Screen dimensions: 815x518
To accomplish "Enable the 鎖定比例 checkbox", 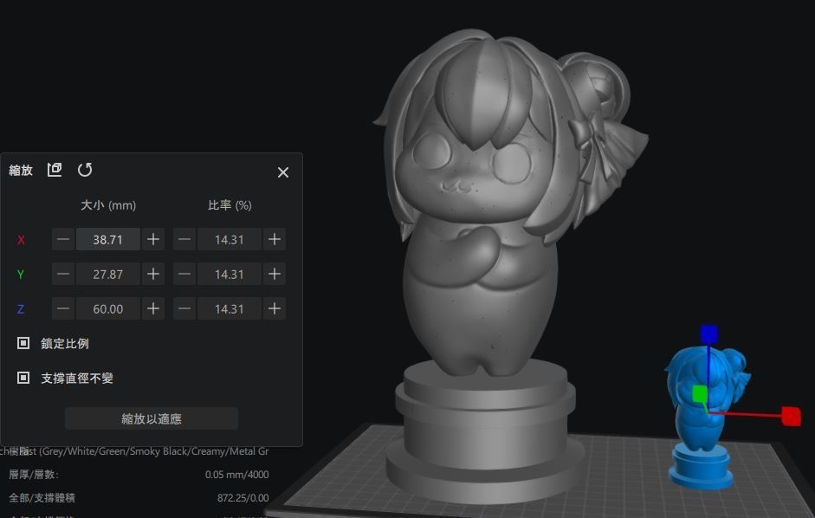I will (23, 343).
